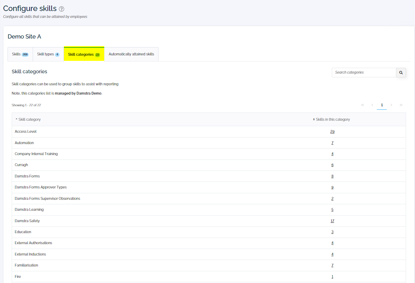Jump to the last page with double-right arrow
Screen dimensions: 415x283
401,105
